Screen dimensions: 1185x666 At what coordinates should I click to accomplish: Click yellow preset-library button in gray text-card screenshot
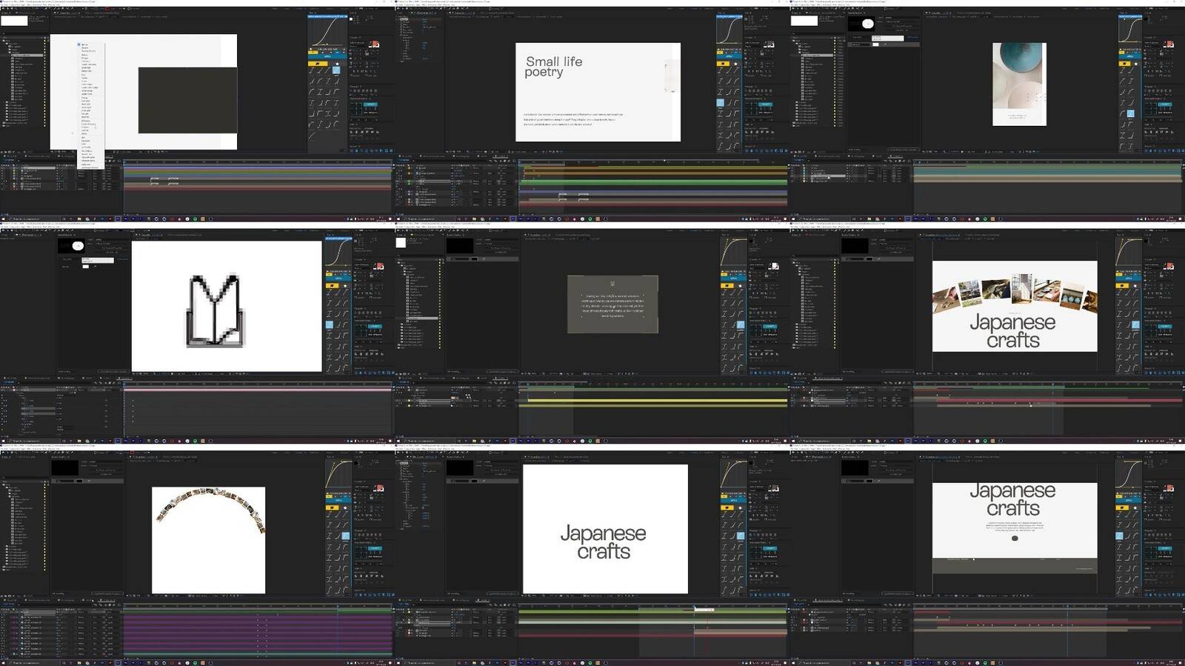(727, 285)
